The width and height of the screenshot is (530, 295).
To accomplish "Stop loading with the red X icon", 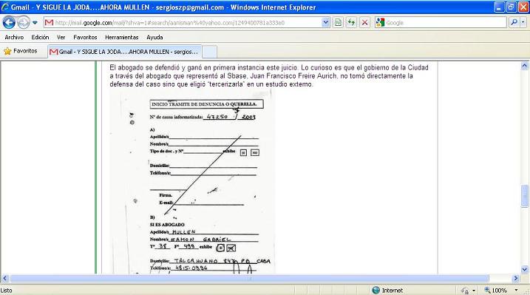I will click(365, 23).
